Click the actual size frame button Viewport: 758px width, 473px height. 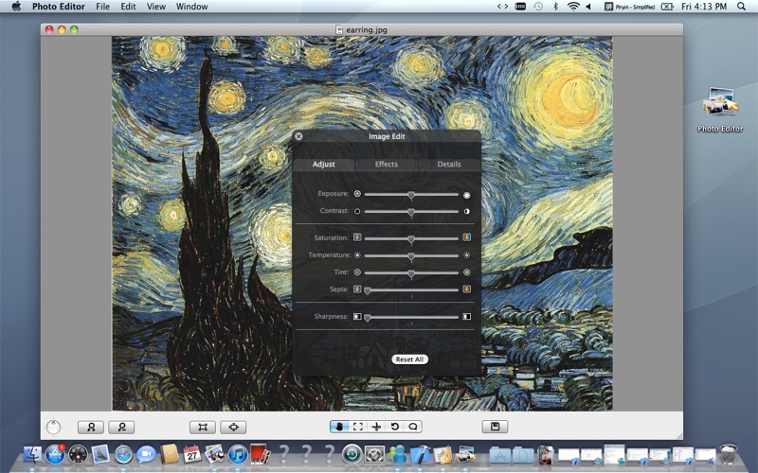pos(203,428)
